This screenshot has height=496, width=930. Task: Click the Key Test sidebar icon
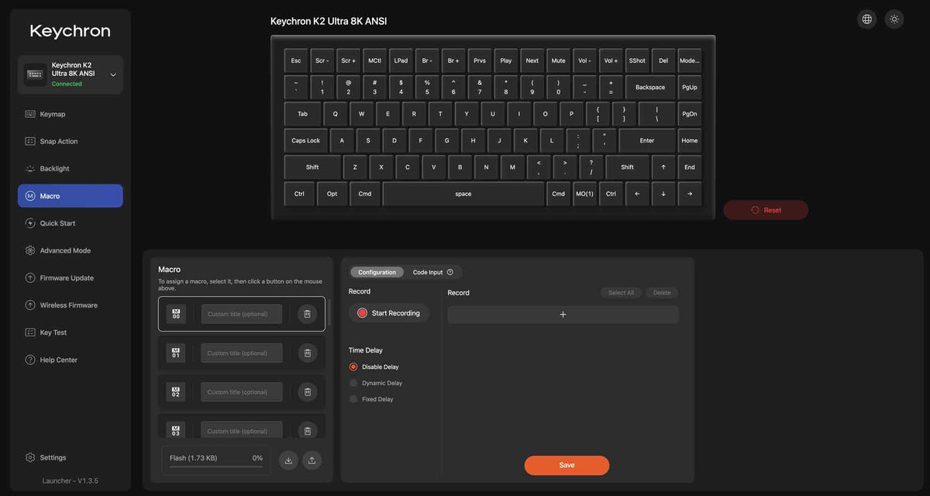(30, 332)
